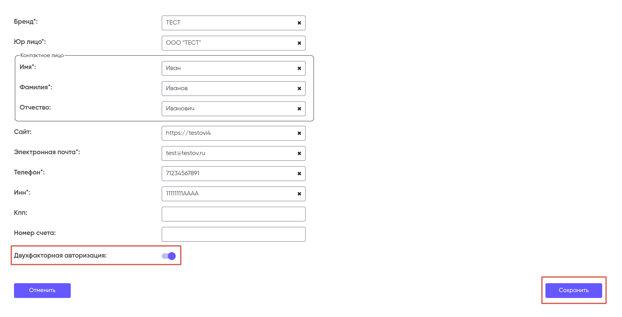The image size is (622, 317).
Task: Focus the empty Кпп input field
Action: tap(233, 214)
